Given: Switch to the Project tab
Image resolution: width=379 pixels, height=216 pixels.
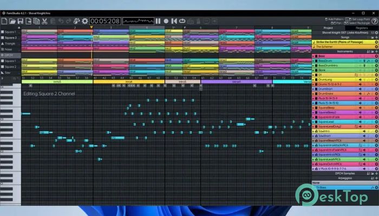Looking at the screenshot, I should pos(328,28).
